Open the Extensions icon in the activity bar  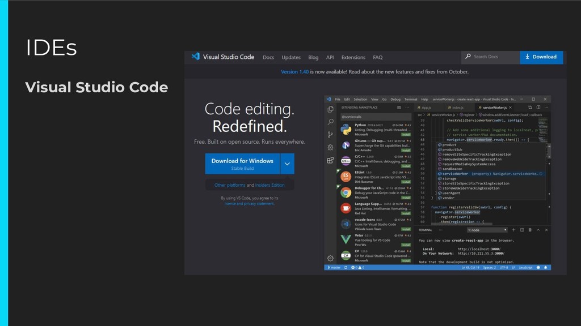(x=330, y=160)
